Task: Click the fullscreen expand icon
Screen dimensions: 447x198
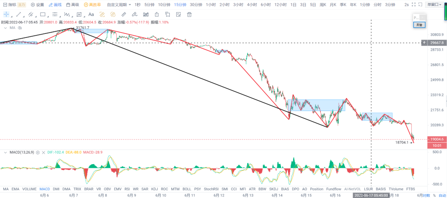Action: coord(414,5)
